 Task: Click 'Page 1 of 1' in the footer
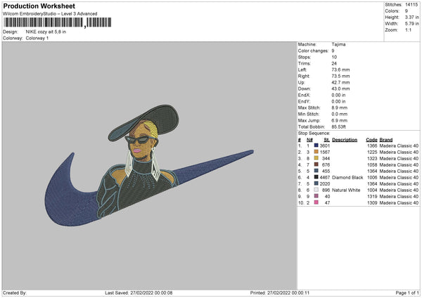(407, 292)
